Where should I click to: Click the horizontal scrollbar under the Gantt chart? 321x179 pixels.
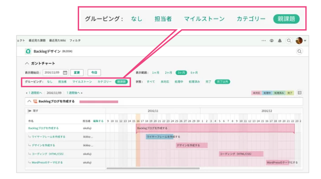(x=153, y=168)
